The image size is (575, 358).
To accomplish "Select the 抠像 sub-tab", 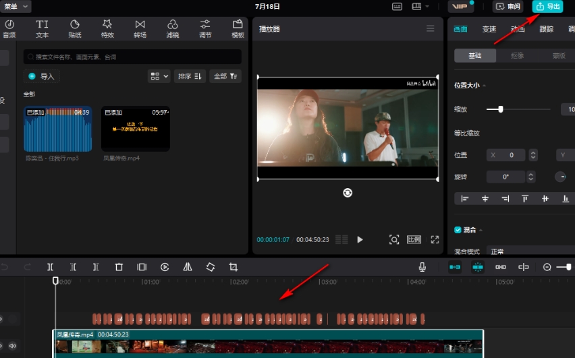I will click(517, 55).
